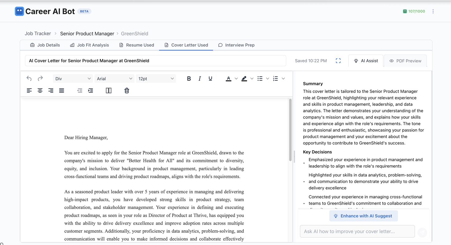Expand the highlight color options arrow

click(x=252, y=78)
